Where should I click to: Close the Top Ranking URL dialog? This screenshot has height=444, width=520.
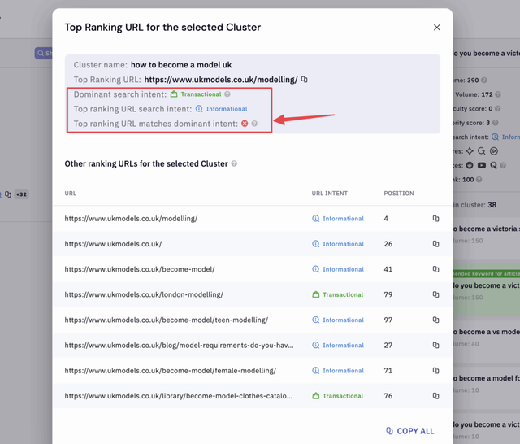click(436, 28)
